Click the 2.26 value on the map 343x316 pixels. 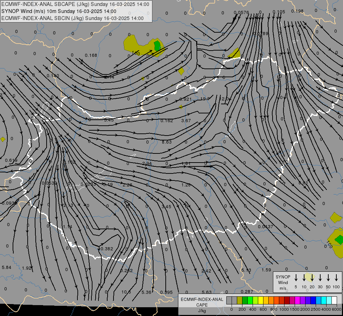127,185
